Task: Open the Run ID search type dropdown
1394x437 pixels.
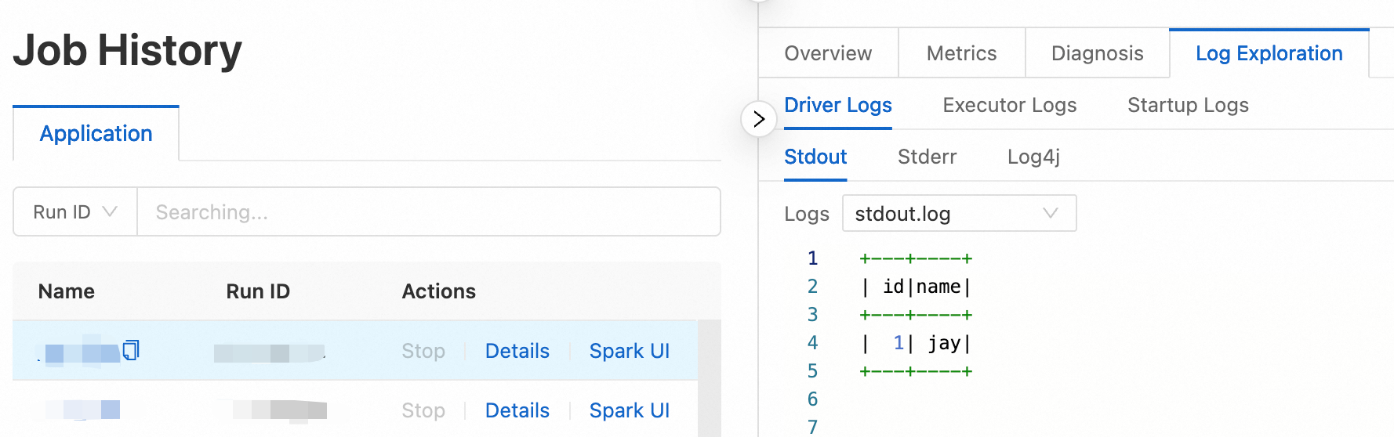Action: 75,212
